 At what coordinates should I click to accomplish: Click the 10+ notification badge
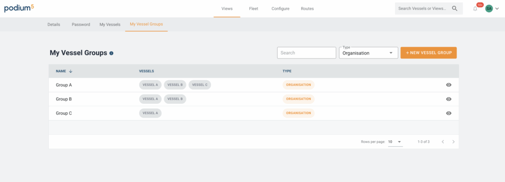click(x=480, y=5)
